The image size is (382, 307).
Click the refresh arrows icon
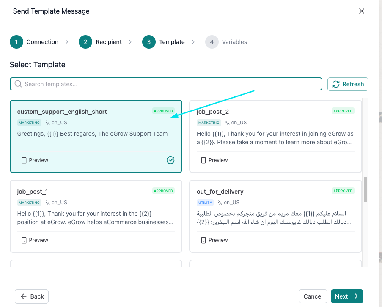[x=336, y=84]
